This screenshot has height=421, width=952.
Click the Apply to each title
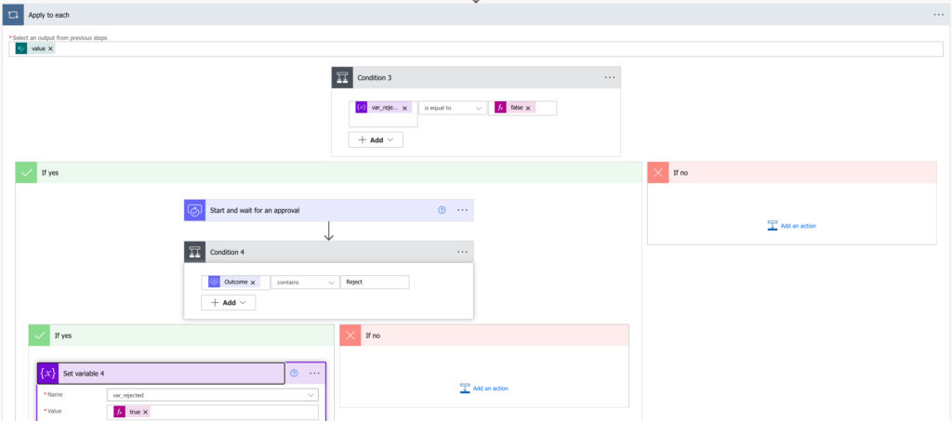48,15
